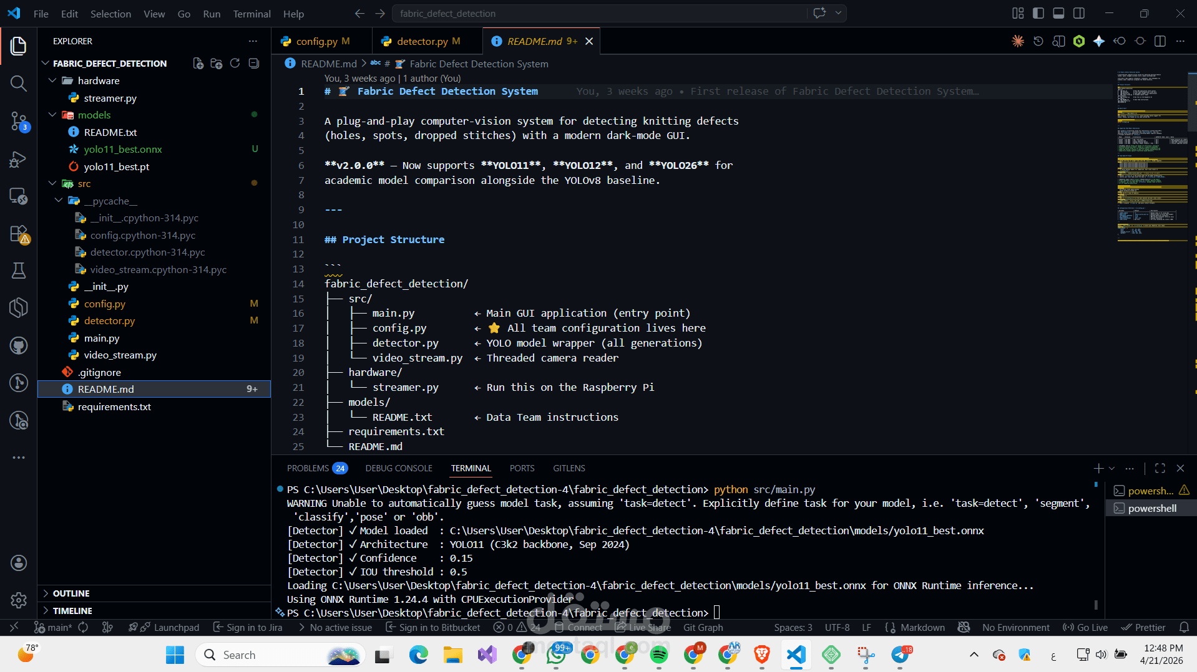The height and width of the screenshot is (672, 1197).
Task: Collapse the __pycache__ folder
Action: (59, 201)
